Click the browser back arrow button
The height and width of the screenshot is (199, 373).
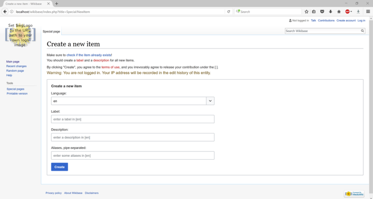(x=5, y=12)
